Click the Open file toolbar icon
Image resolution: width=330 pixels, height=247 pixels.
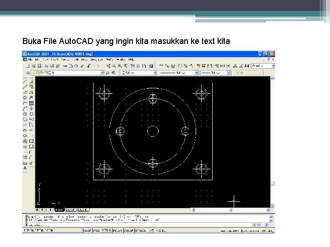33,66
